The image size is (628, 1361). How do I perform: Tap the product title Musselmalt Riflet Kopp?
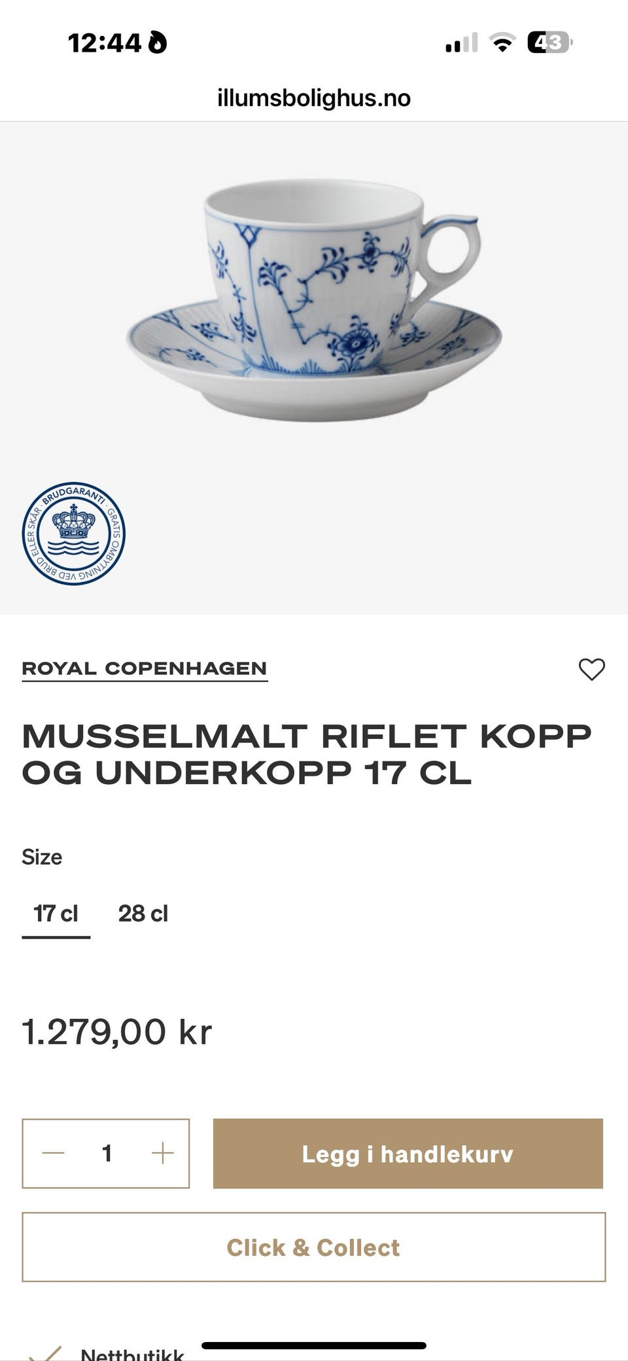(x=307, y=754)
